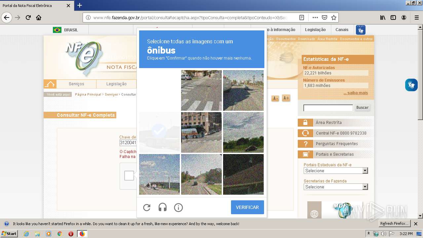
Task: Click the site search input field
Action: pyautogui.click(x=328, y=108)
